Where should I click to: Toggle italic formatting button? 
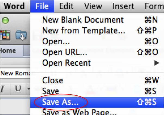pyautogui.click(x=3, y=89)
